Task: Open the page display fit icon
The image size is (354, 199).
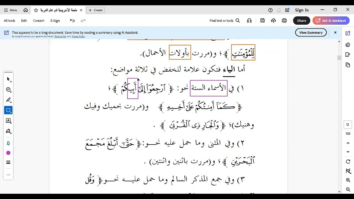Action: click(348, 171)
